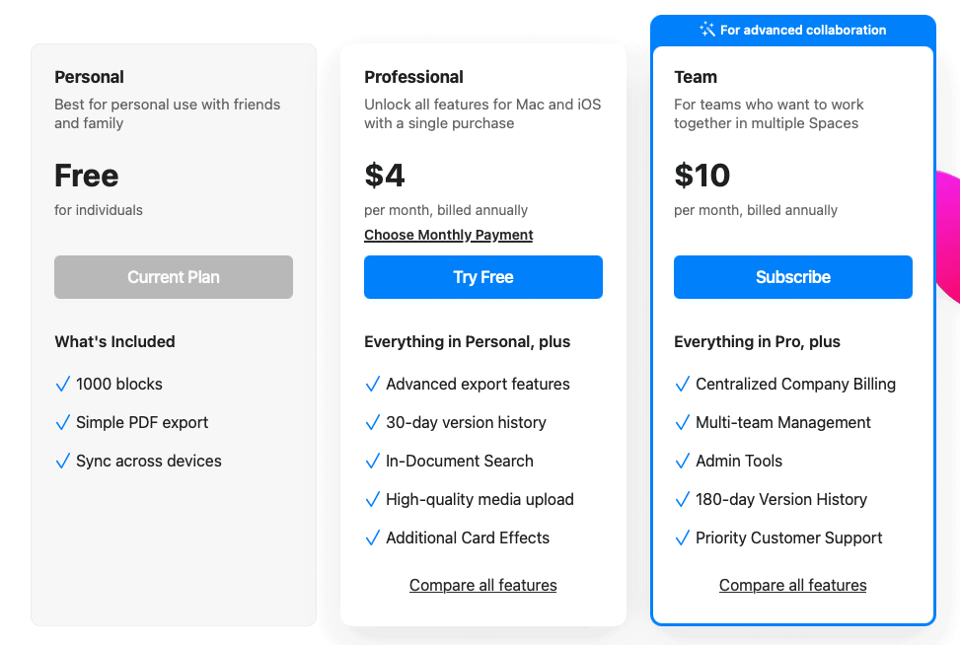Click the Current Plan button

173,277
